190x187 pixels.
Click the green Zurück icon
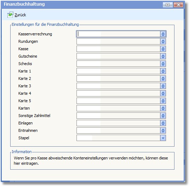pyautogui.click(x=10, y=15)
